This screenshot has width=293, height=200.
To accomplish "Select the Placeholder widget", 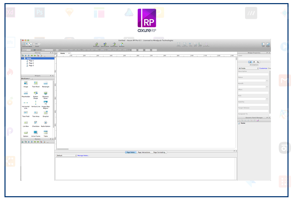I will 26,94.
